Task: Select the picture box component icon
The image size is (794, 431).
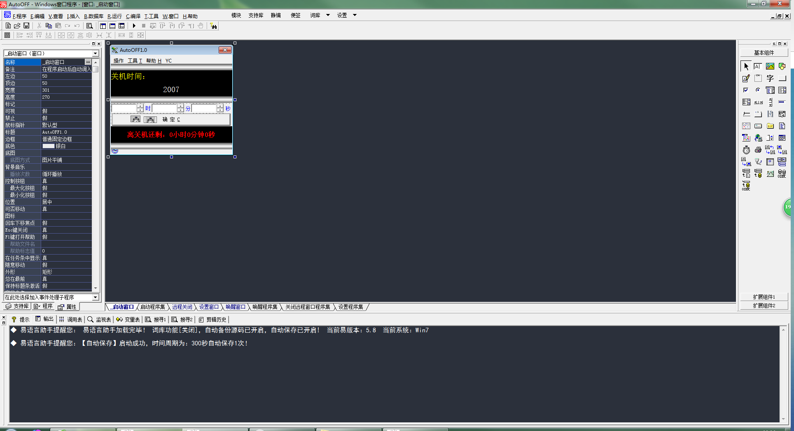Action: 770,66
